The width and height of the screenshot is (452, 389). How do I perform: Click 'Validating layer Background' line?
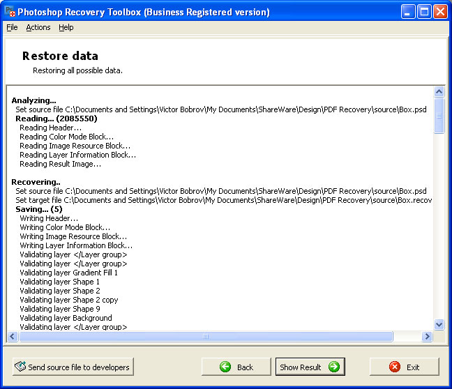[x=66, y=318]
